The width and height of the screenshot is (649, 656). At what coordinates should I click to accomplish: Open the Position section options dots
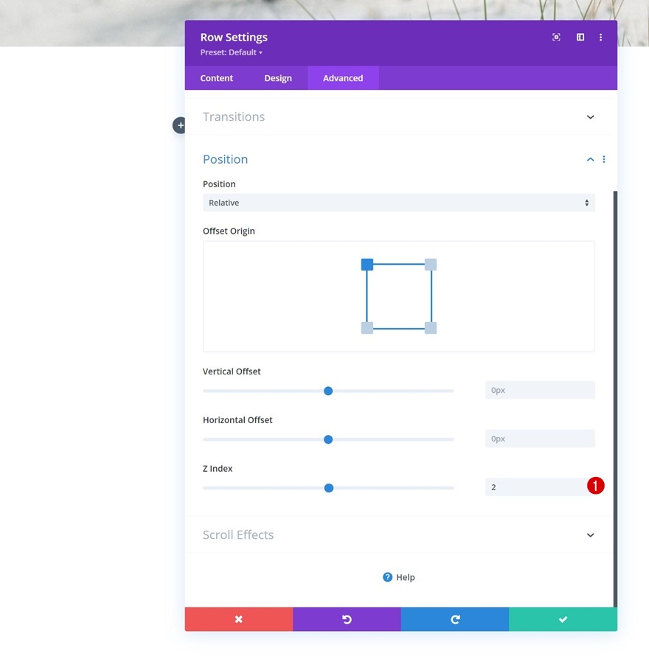tap(604, 159)
